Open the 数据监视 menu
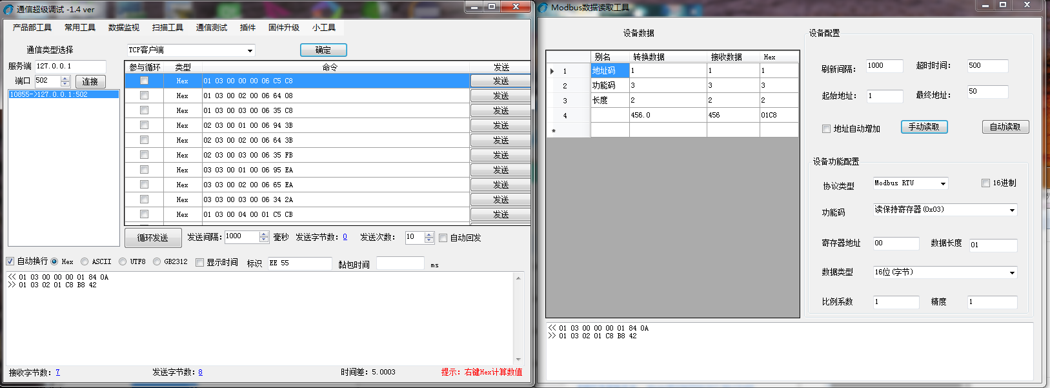Screen dimensions: 1050x388 pyautogui.click(x=124, y=28)
